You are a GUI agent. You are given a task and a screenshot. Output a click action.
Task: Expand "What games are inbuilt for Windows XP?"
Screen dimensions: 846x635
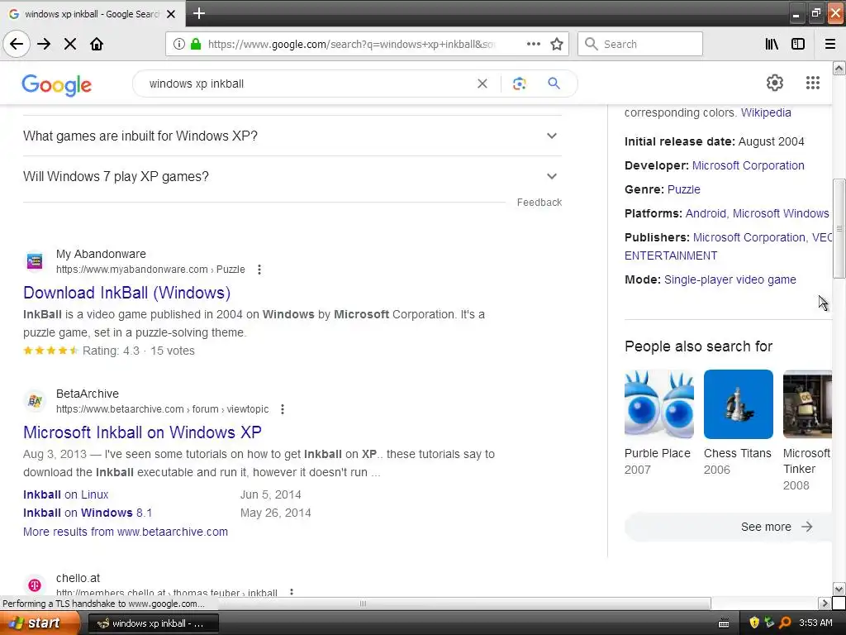[x=292, y=136]
